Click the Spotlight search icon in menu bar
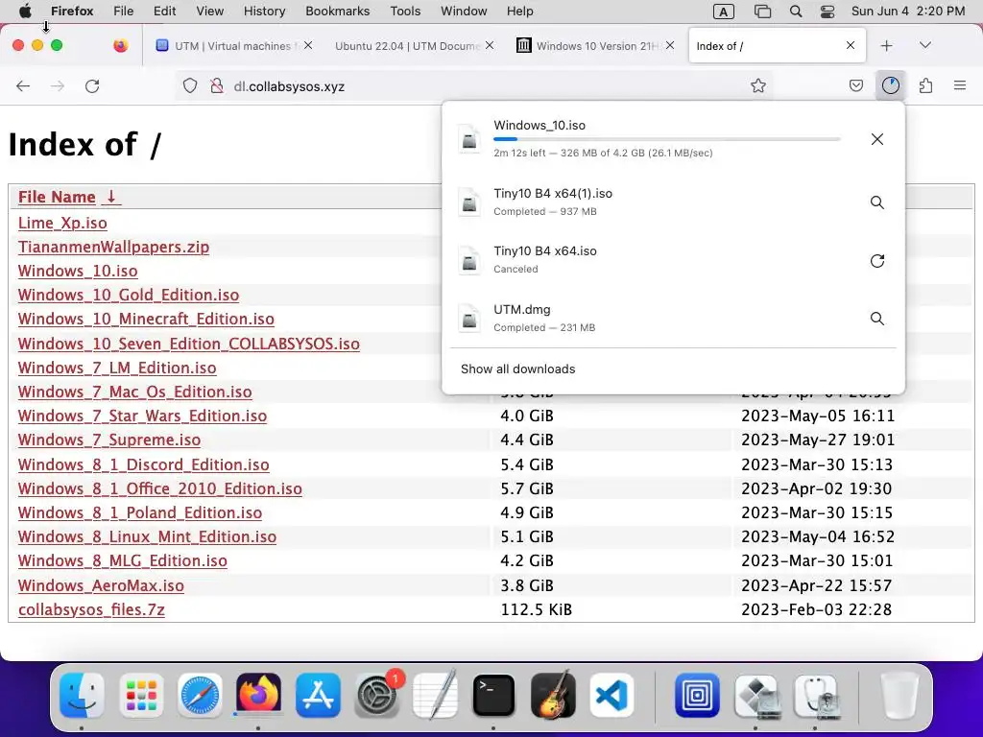The image size is (983, 737). 796,12
